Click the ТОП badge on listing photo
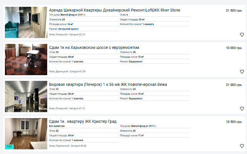Image resolution: width=247 pixels, height=154 pixels. [x=9, y=147]
